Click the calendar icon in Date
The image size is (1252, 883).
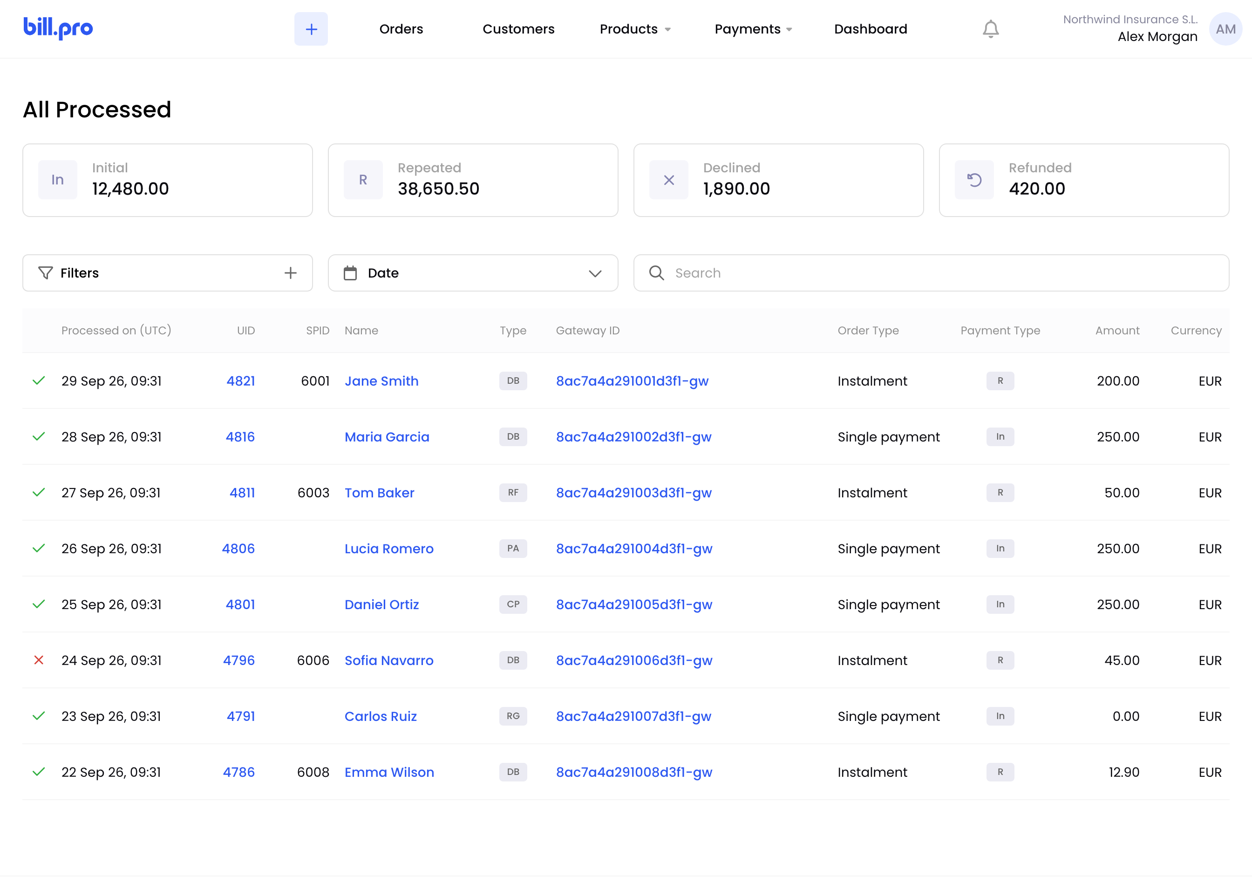pos(350,272)
